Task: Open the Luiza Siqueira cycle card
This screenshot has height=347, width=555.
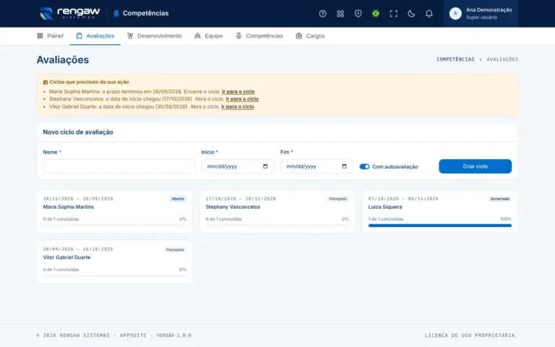Action: (439, 211)
